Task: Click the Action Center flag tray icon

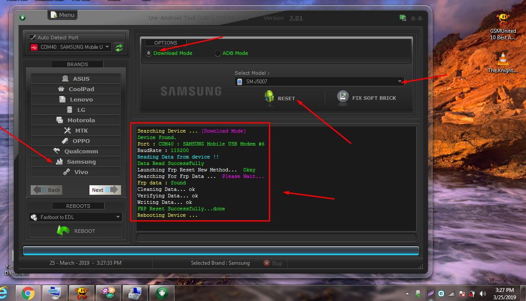Action: click(462, 294)
